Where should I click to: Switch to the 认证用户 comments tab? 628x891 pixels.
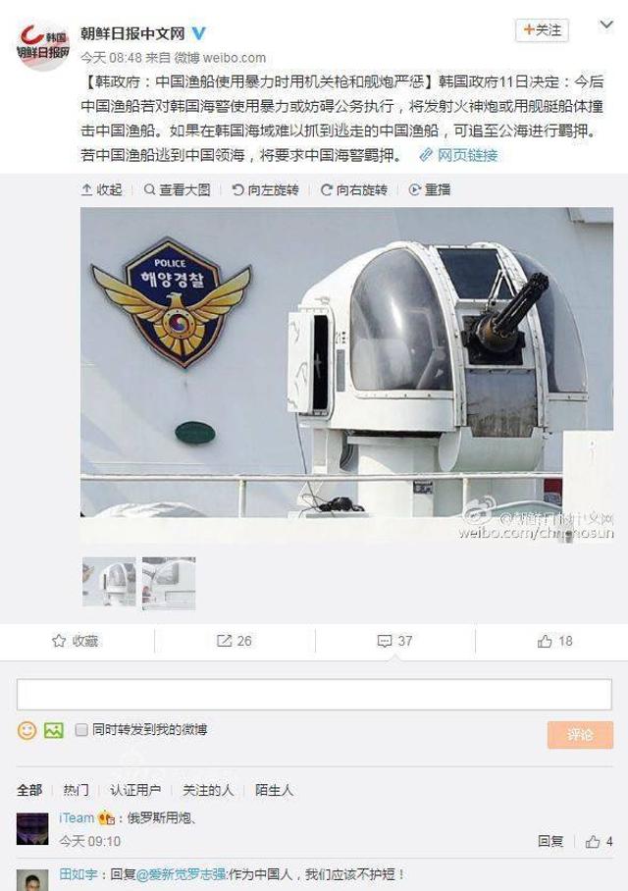[x=135, y=790]
